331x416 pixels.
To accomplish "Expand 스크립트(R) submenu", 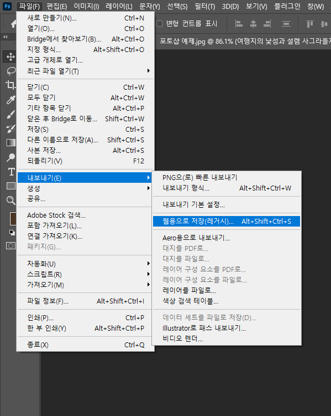I will [86, 274].
